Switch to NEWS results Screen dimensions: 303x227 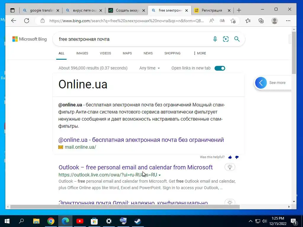pyautogui.click(x=148, y=53)
